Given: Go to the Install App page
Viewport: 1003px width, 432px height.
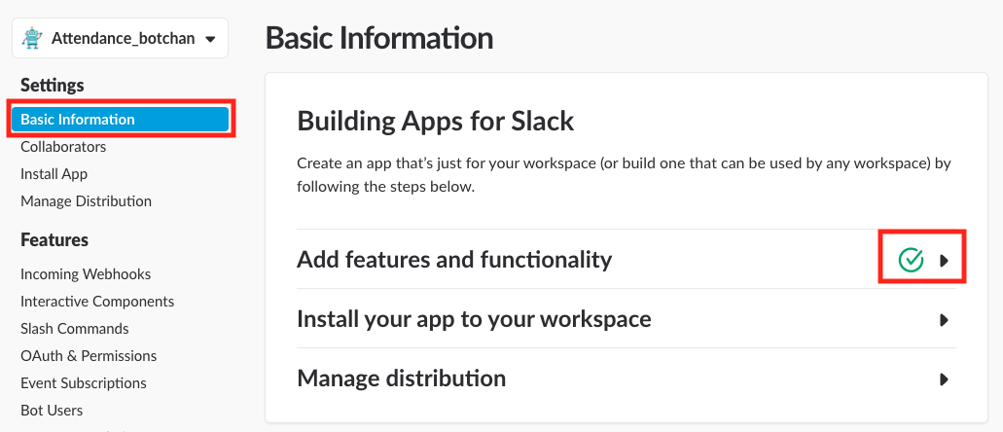Looking at the screenshot, I should tap(54, 174).
